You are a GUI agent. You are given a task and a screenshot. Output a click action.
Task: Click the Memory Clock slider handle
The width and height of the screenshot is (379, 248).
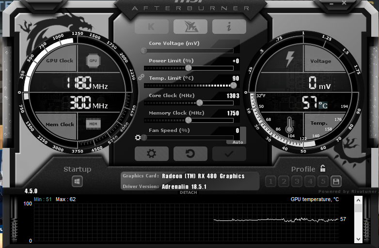[x=189, y=120]
